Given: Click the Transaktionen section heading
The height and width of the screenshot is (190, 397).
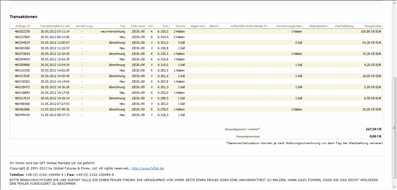Looking at the screenshot, I should [x=23, y=17].
